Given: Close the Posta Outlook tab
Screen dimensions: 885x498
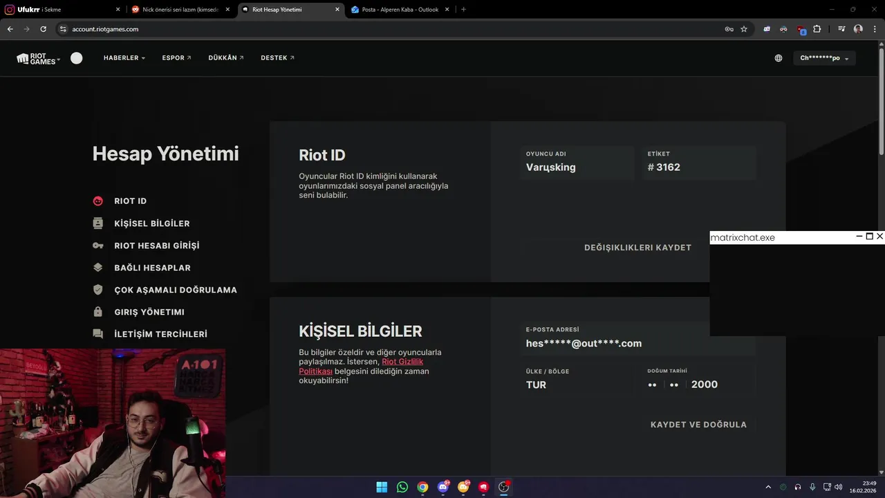Looking at the screenshot, I should [447, 10].
